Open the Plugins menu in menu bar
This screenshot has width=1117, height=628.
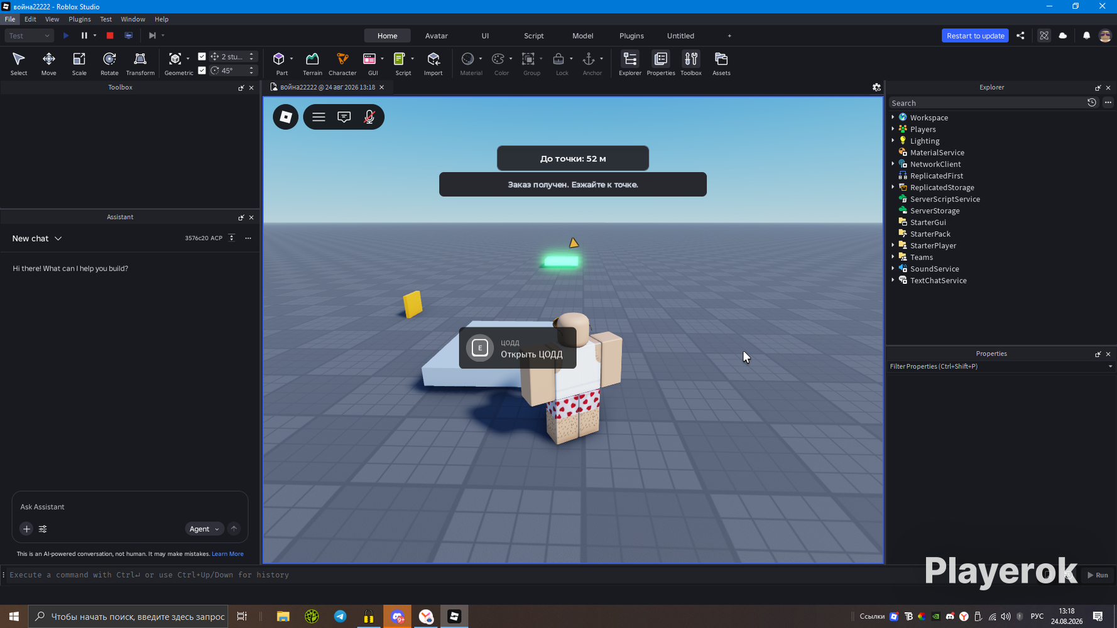80,19
